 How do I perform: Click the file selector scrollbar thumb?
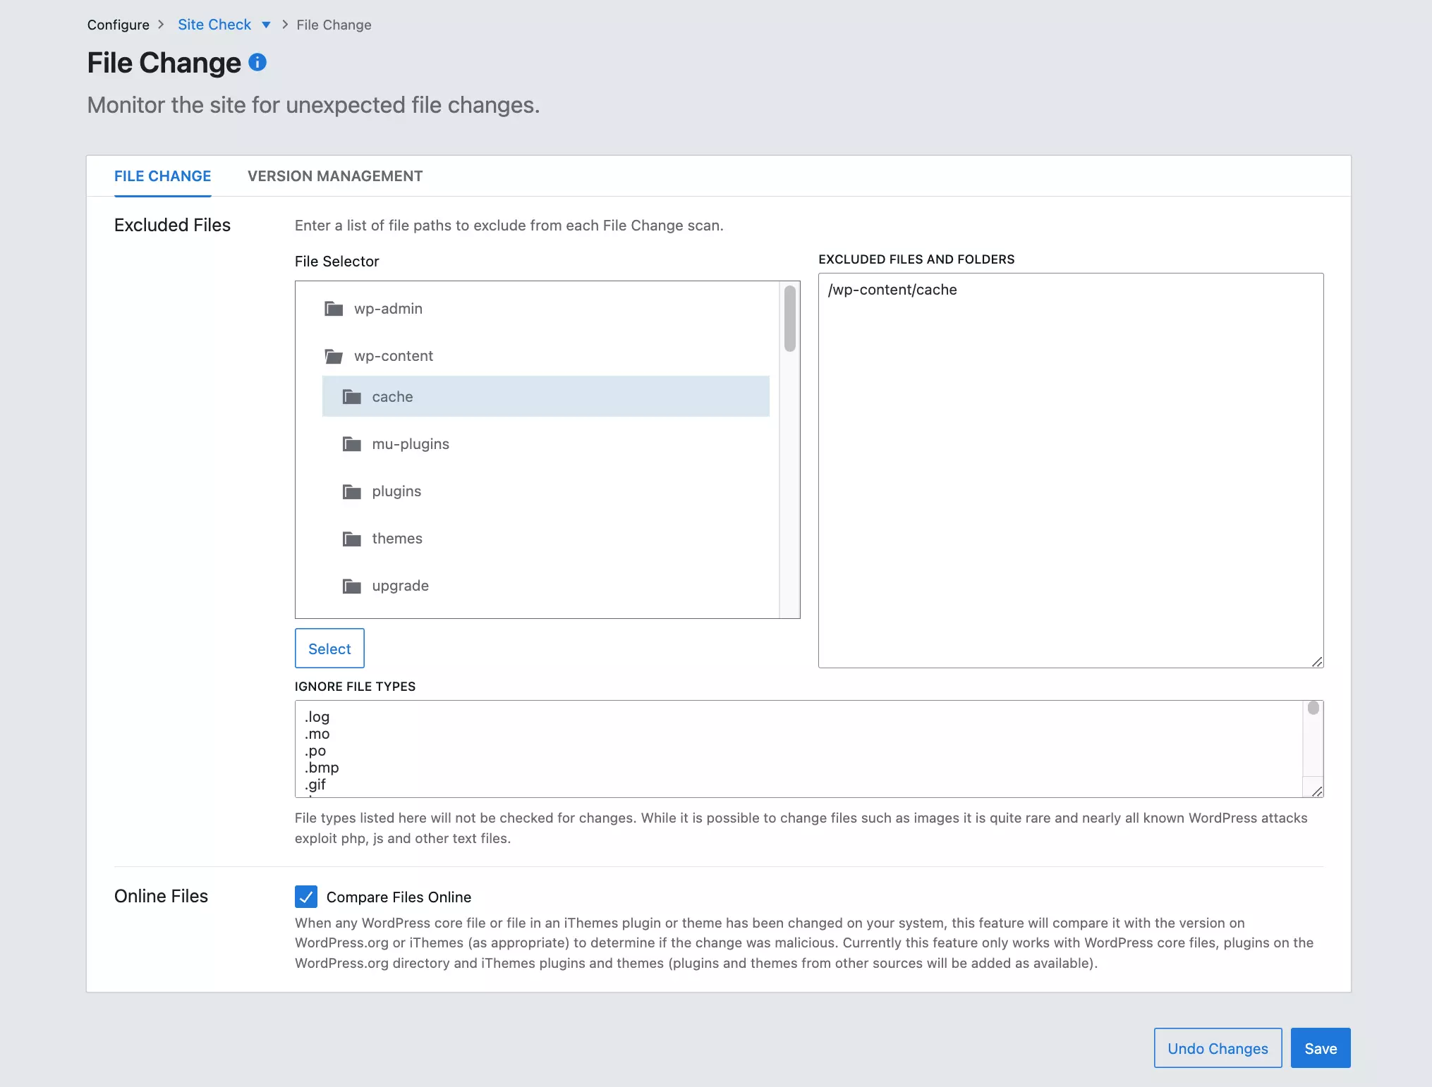pos(789,319)
